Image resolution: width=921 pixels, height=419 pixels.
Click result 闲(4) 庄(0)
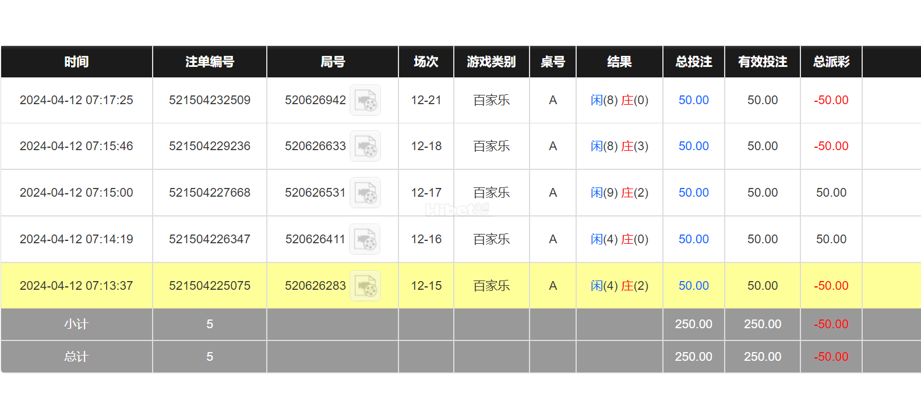point(619,239)
